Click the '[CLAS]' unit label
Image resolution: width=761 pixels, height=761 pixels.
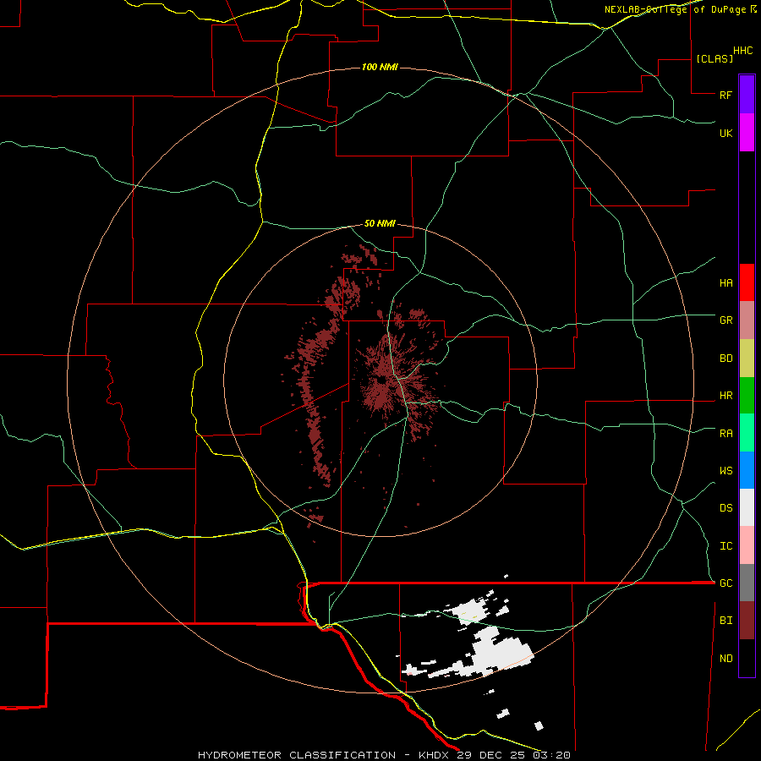[714, 58]
